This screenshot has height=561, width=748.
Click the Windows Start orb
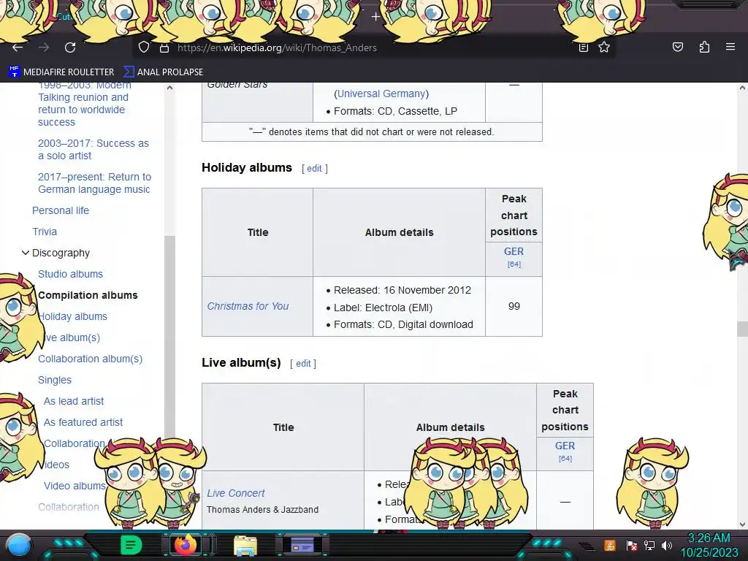pos(20,545)
